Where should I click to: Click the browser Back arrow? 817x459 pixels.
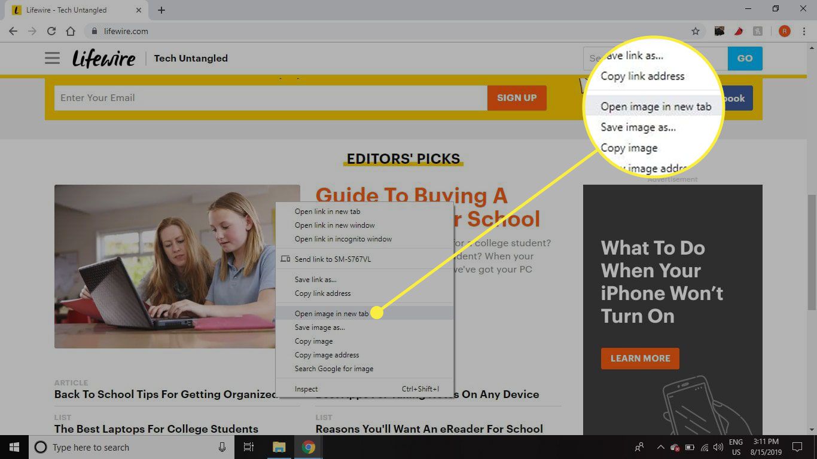coord(13,31)
